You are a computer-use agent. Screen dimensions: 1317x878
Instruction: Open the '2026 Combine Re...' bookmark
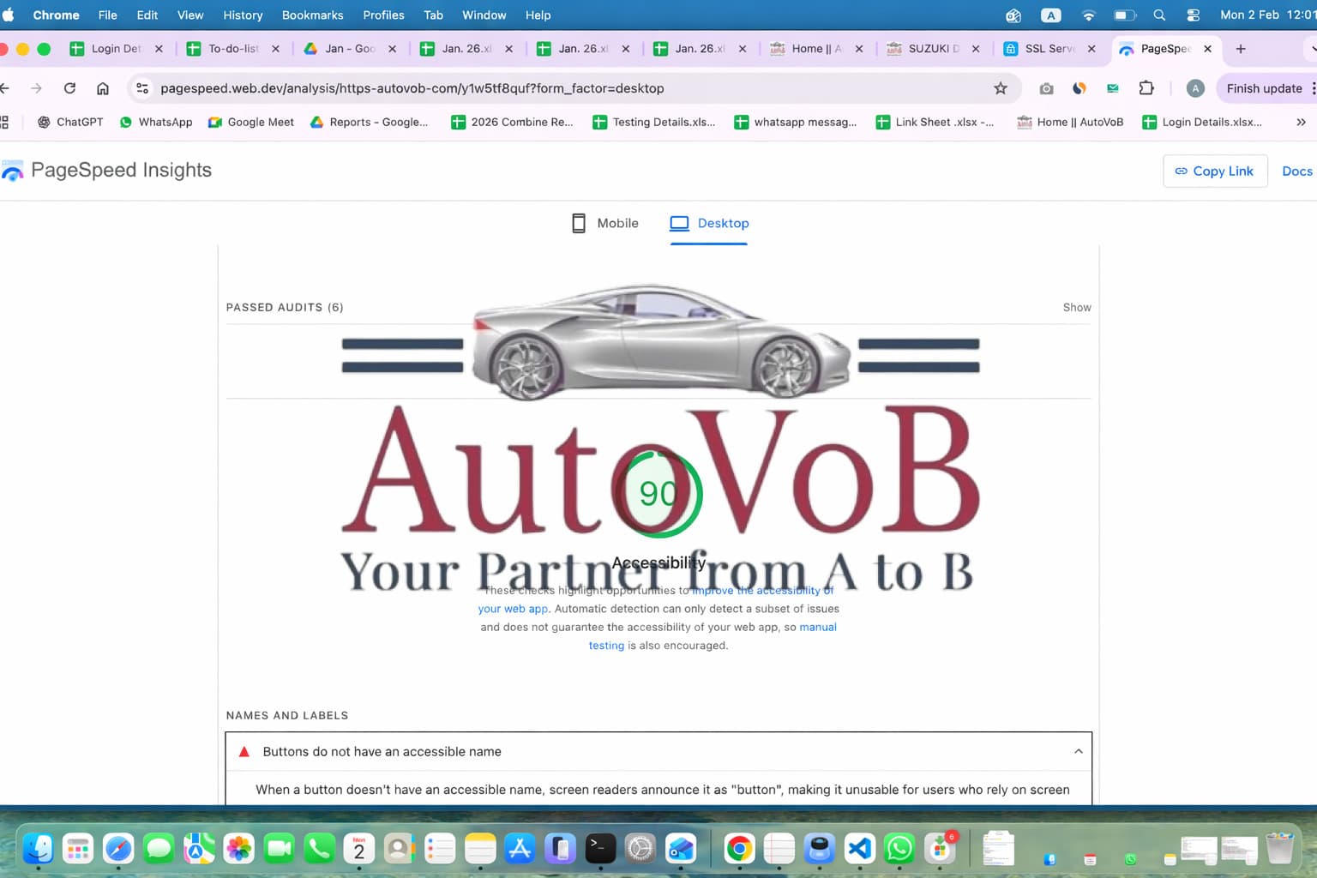point(513,123)
